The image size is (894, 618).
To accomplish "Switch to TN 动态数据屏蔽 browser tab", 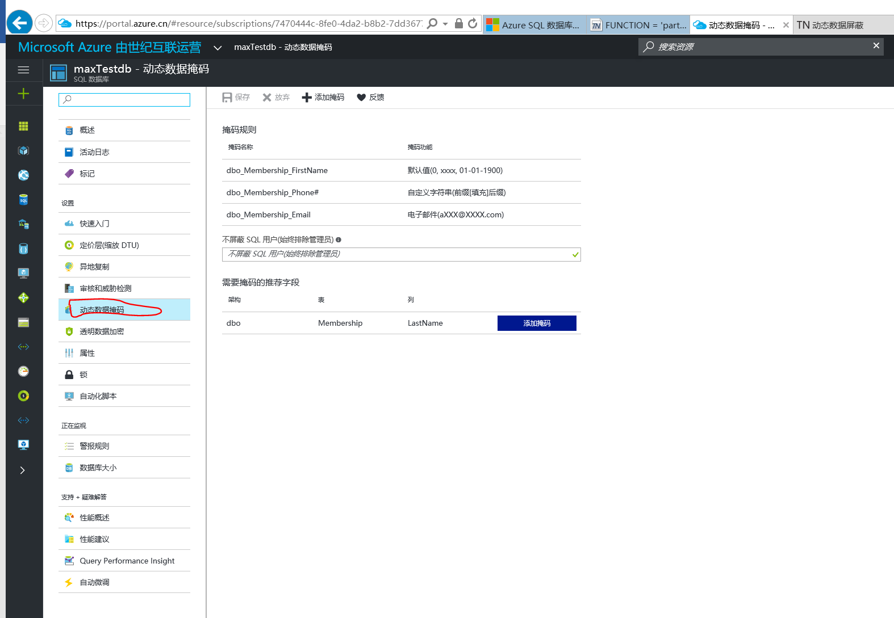I will tap(843, 25).
